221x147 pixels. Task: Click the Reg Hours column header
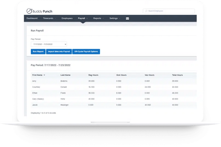coord(93,75)
